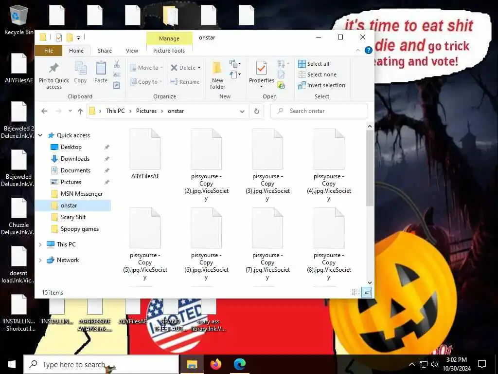
Task: Select the AllYFilesAE file in onstar
Action: 145,154
